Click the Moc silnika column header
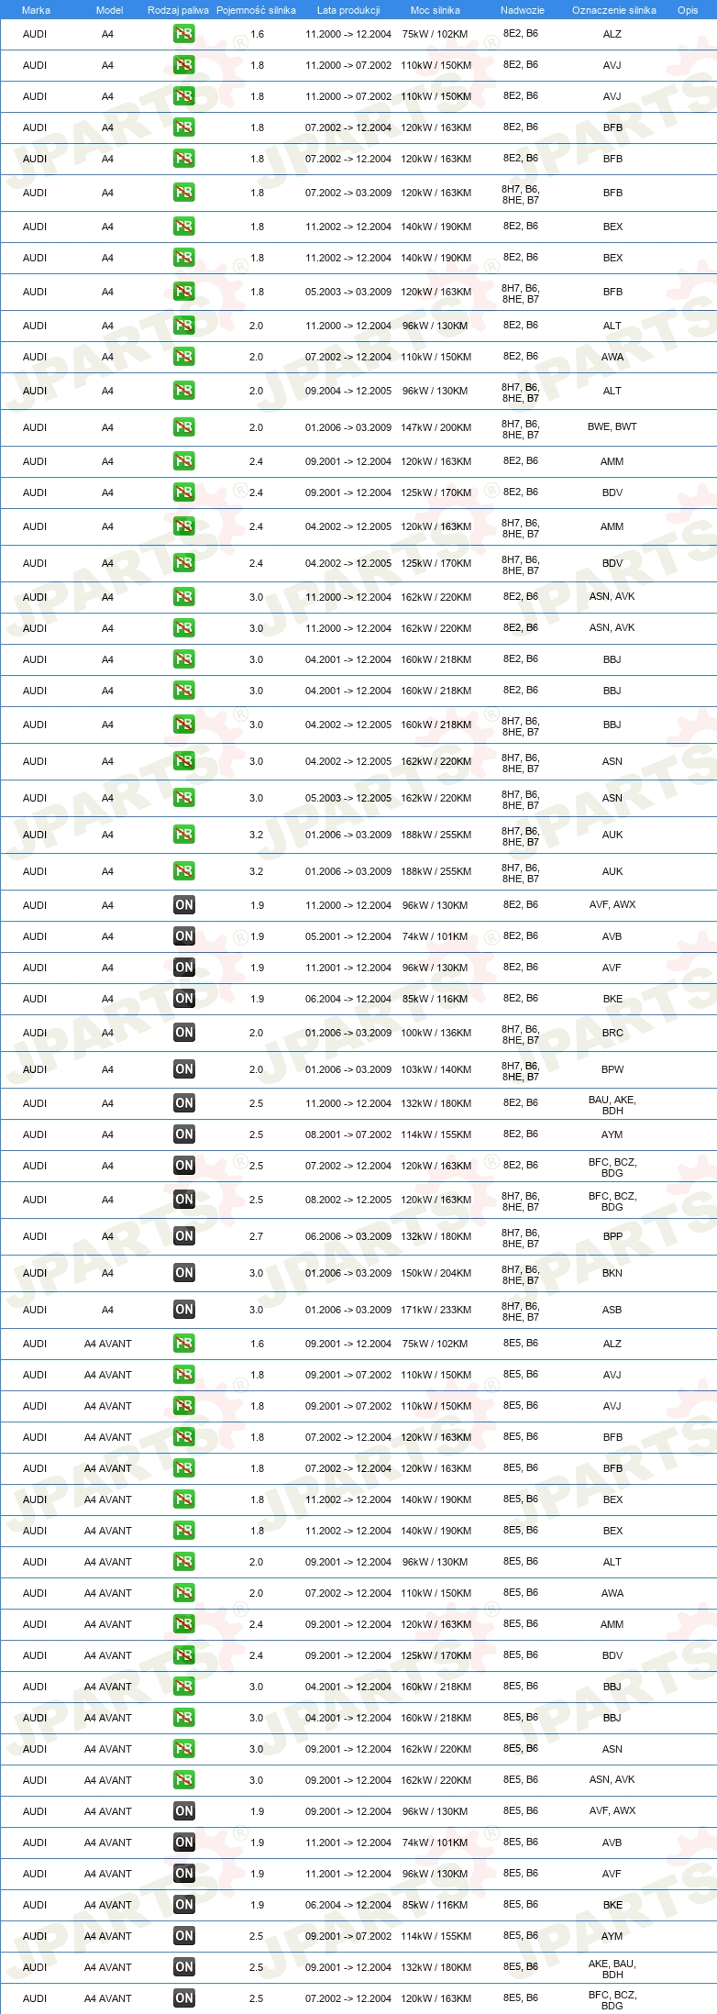The image size is (717, 2014). click(436, 10)
